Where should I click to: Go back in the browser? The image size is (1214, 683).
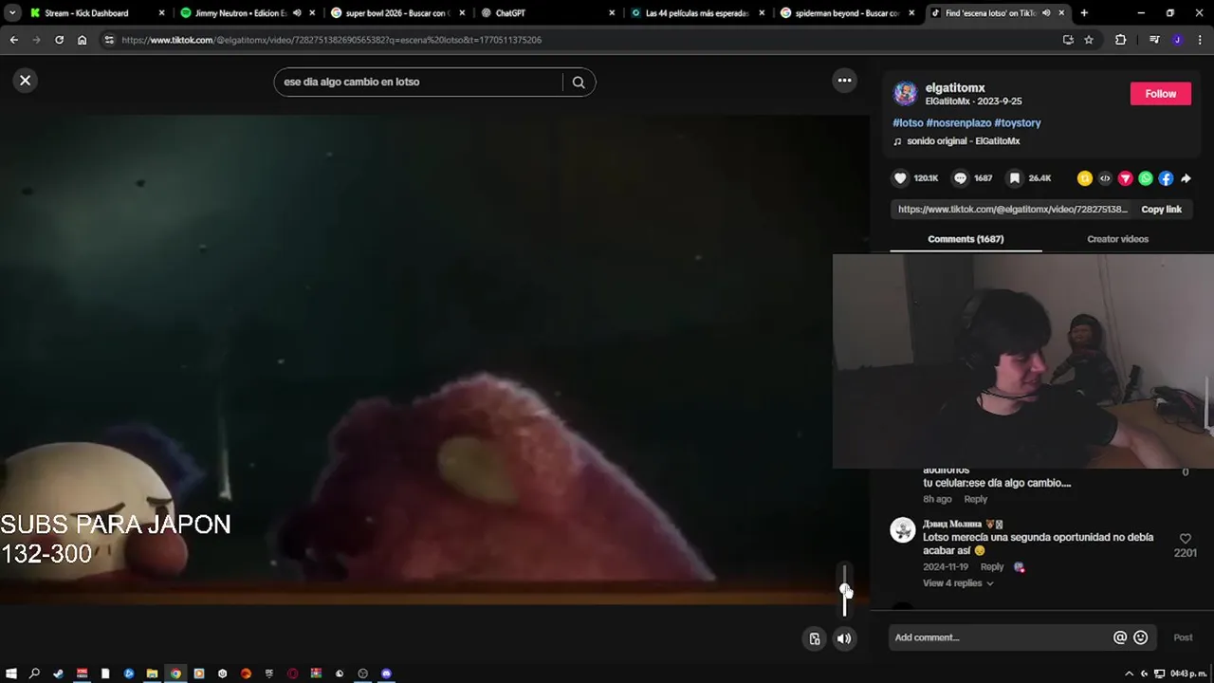[x=13, y=40]
